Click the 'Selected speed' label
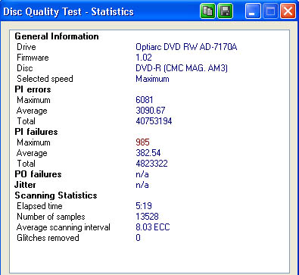This screenshot has height=275, width=299. point(45,79)
